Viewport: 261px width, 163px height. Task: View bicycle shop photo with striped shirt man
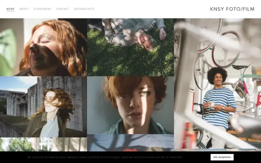pyautogui.click(x=217, y=83)
